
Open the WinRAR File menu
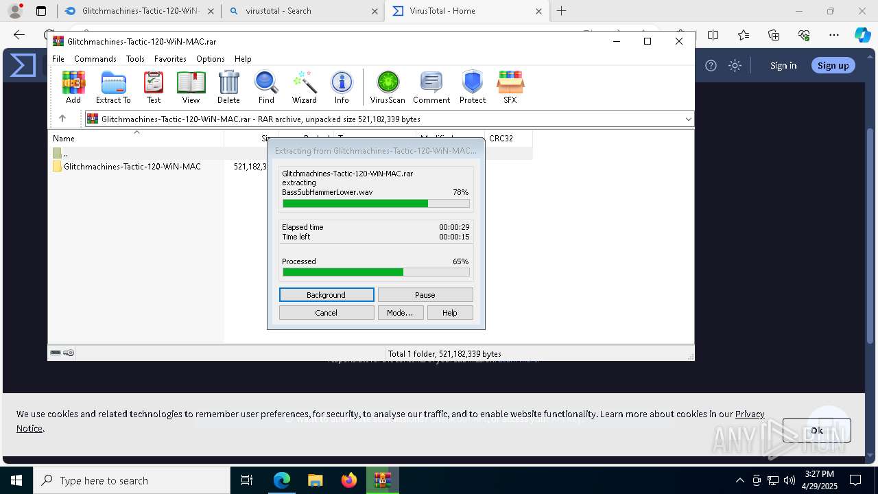click(x=58, y=59)
